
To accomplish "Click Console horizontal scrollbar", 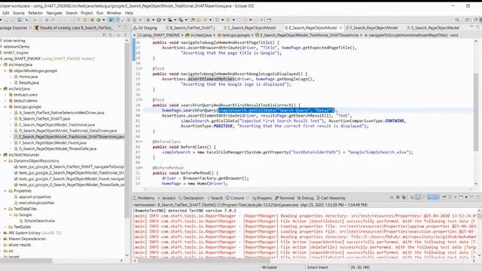I will click(204, 261).
